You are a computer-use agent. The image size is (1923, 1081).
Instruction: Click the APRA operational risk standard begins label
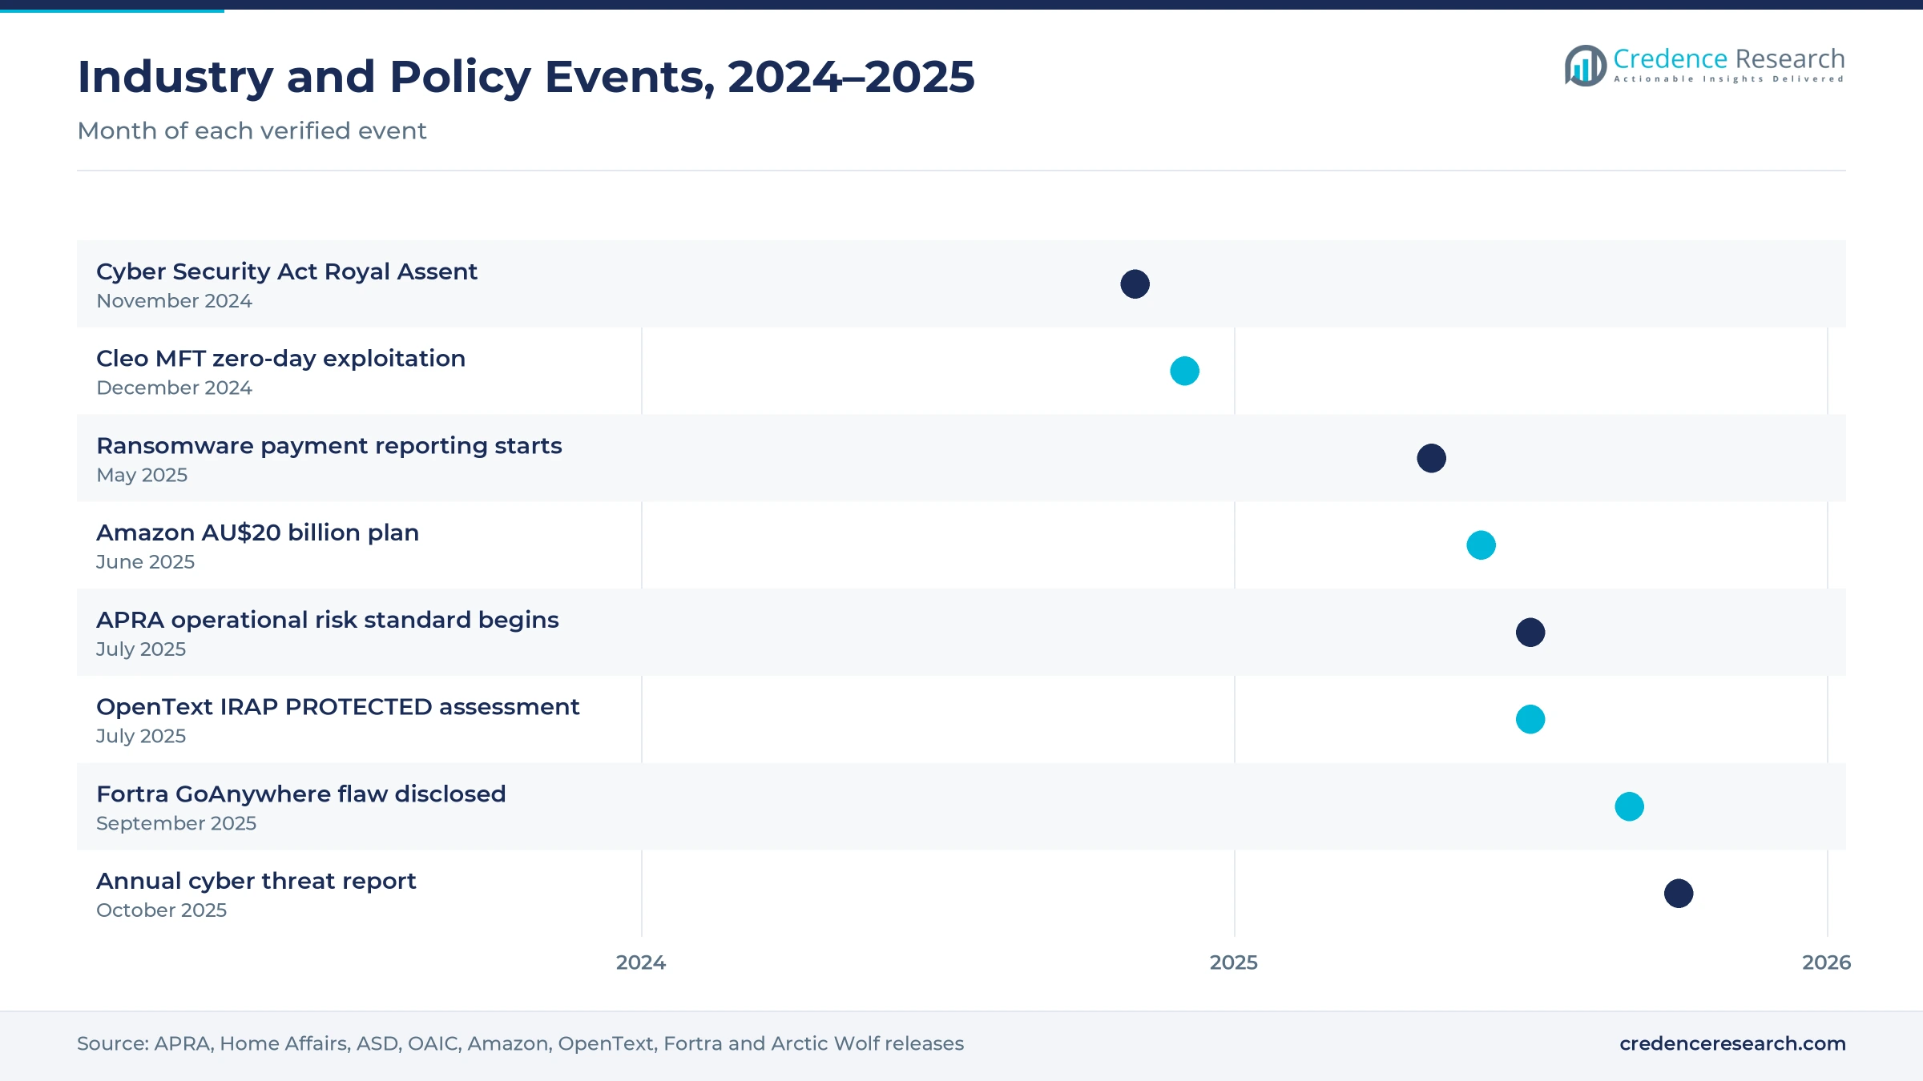click(328, 621)
